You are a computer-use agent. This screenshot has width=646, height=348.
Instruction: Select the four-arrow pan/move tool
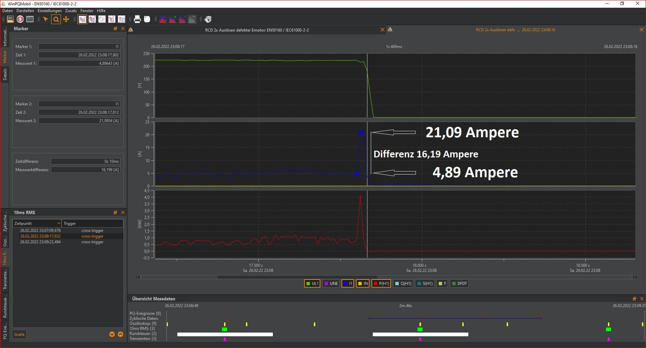(66, 19)
